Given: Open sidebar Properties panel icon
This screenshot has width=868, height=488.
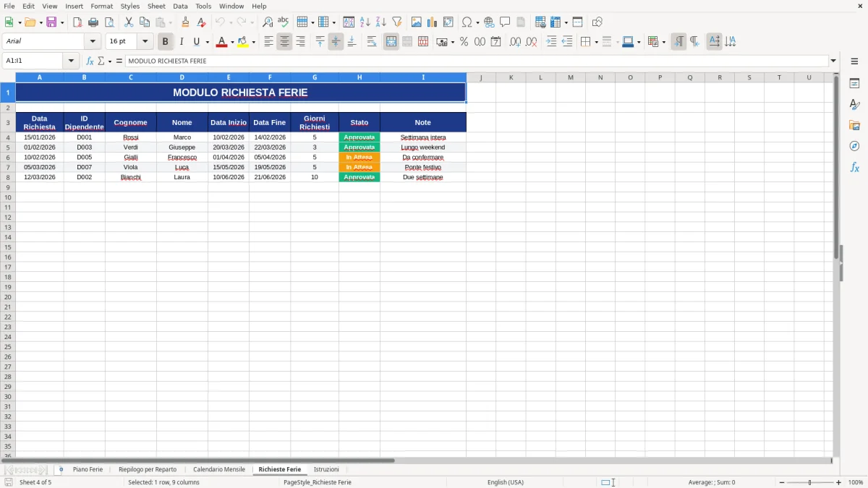Looking at the screenshot, I should coord(854,84).
